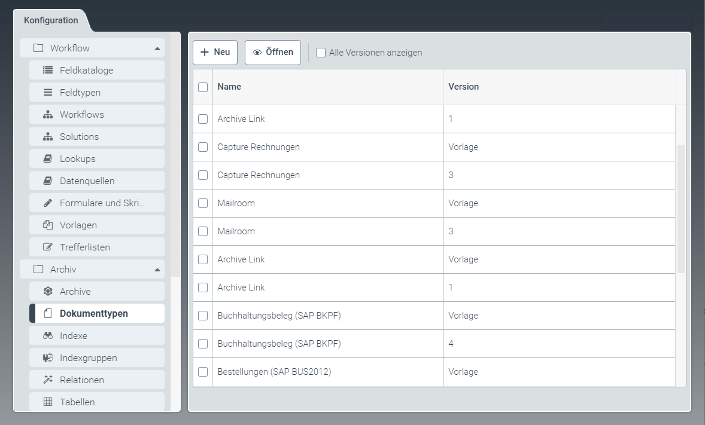The image size is (705, 425).
Task: Click the Relationen magic wand icon
Action: (x=48, y=380)
